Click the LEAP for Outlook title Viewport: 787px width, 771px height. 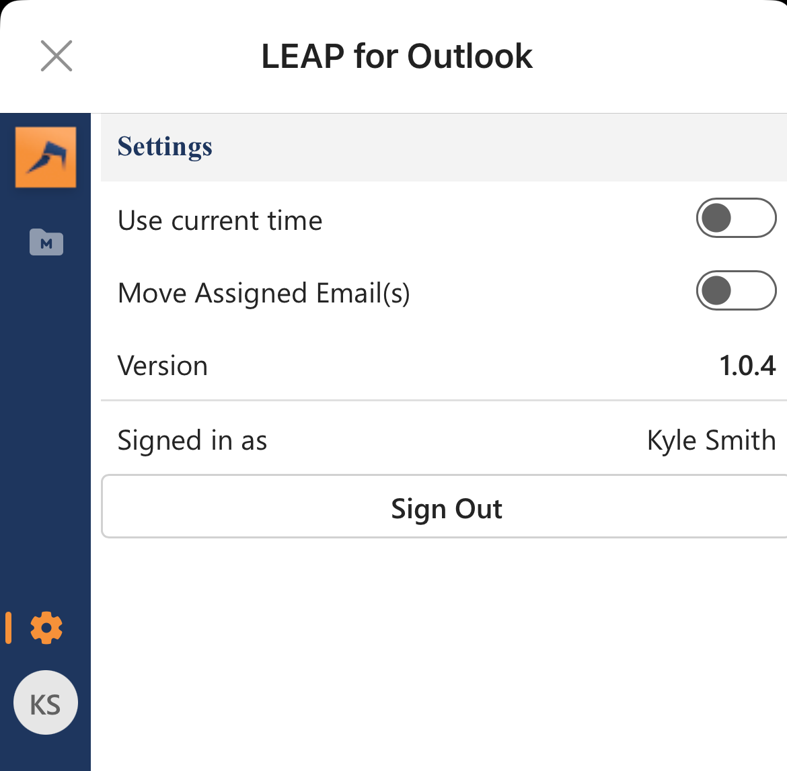point(396,56)
